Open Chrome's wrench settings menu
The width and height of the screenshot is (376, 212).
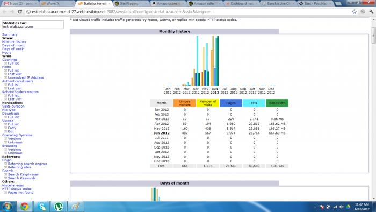(372, 12)
